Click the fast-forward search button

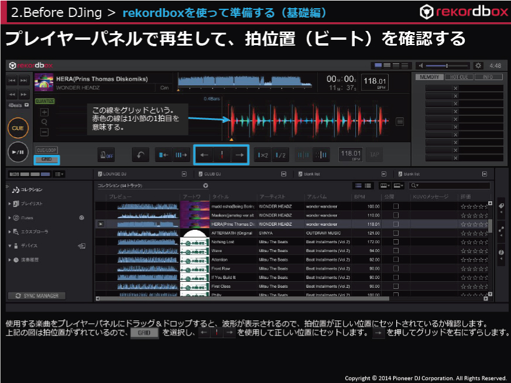coord(24,95)
